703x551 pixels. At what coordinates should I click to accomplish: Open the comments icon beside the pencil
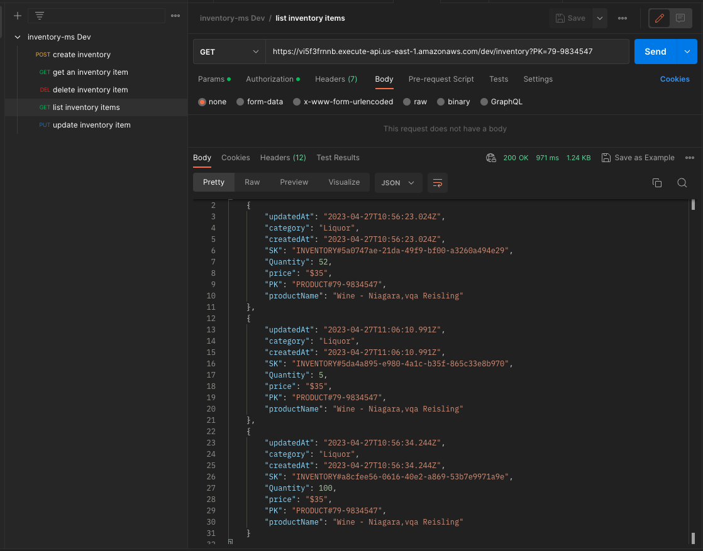(x=680, y=18)
